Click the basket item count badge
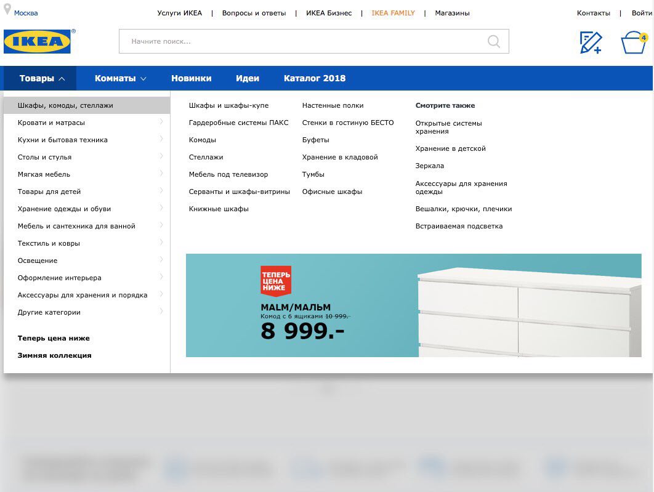 644,38
